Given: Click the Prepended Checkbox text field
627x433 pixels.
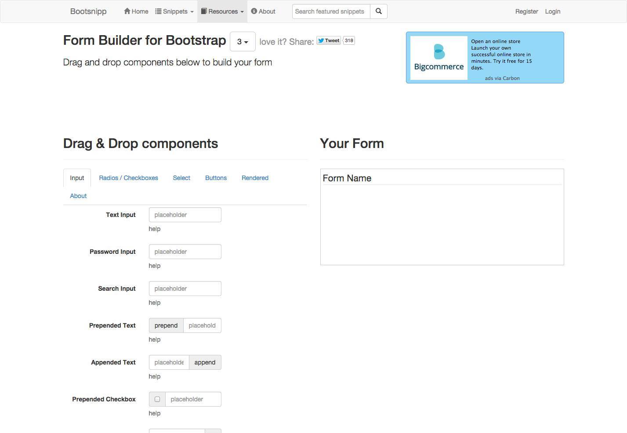Looking at the screenshot, I should [x=193, y=399].
